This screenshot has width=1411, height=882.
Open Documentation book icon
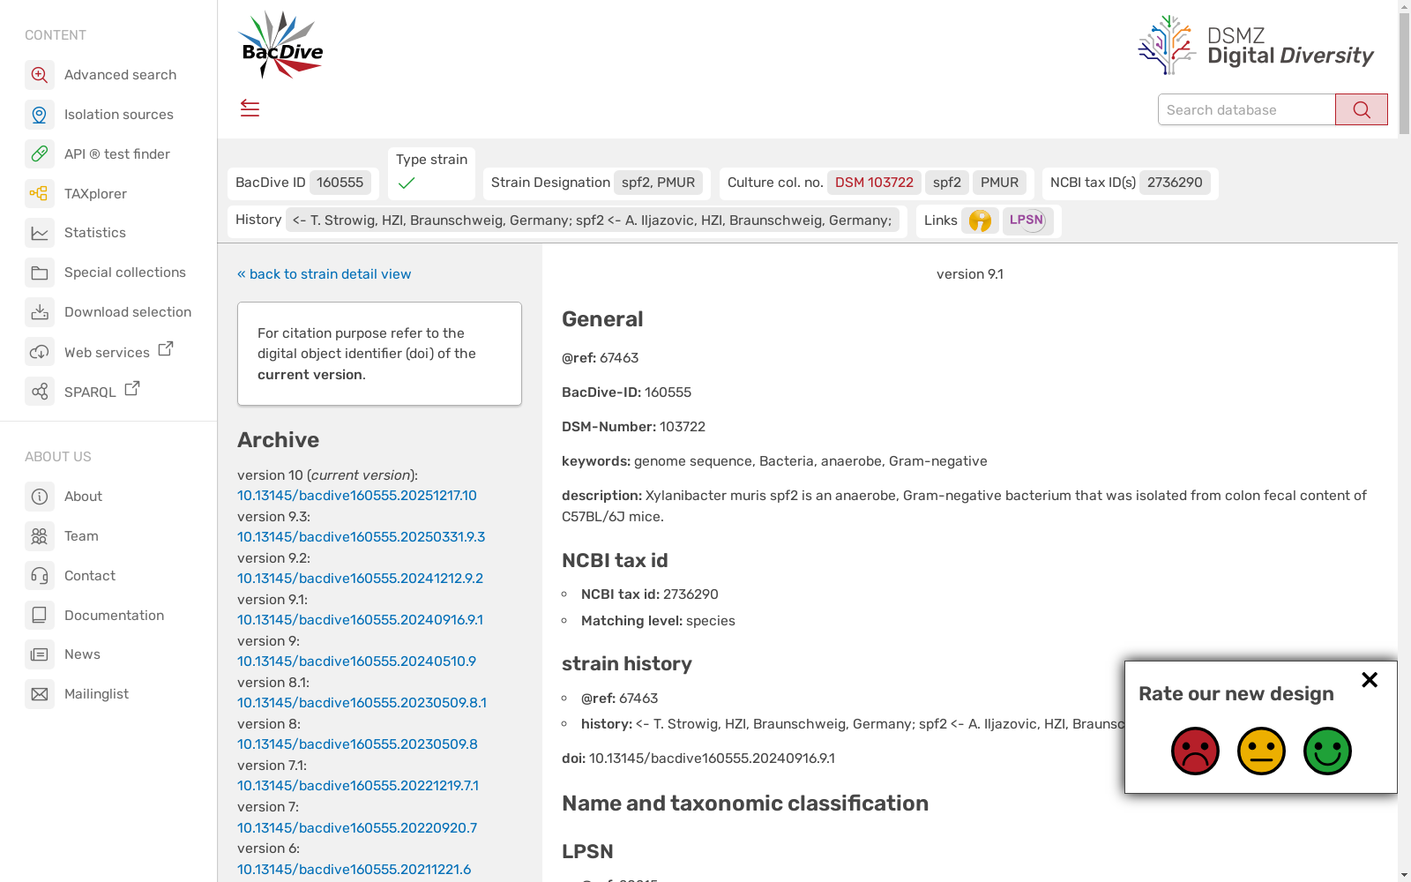[x=40, y=615]
